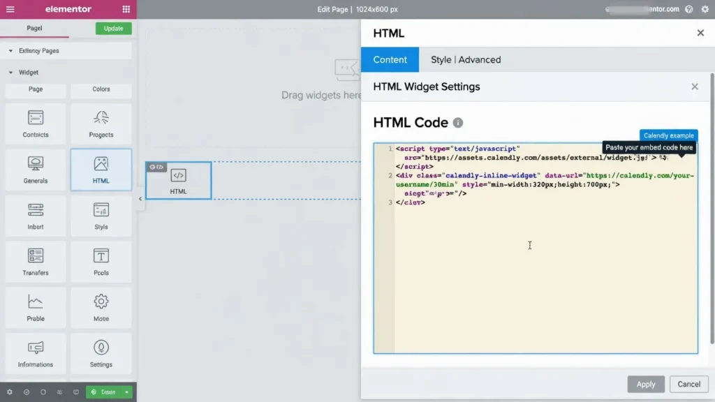Screen dimensions: 715x402
Task: Click the account email in top bar
Action: pyautogui.click(x=642, y=9)
